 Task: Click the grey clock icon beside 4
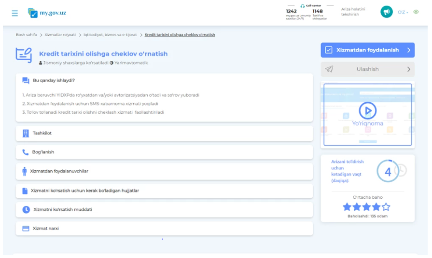(402, 170)
